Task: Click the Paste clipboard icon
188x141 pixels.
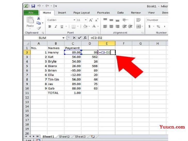Action: coord(30,20)
